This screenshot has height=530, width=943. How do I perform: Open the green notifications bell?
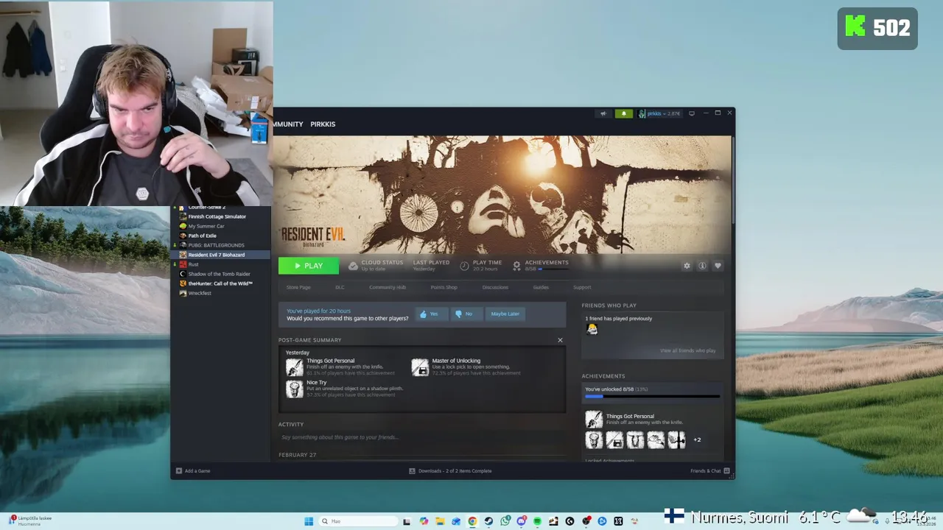(x=623, y=113)
